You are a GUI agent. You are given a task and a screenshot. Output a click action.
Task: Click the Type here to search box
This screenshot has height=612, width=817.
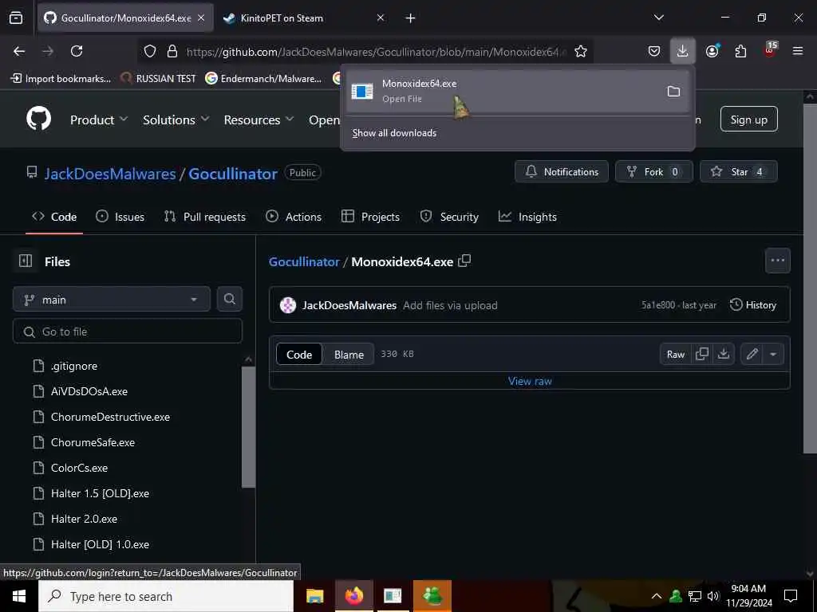[x=166, y=596]
